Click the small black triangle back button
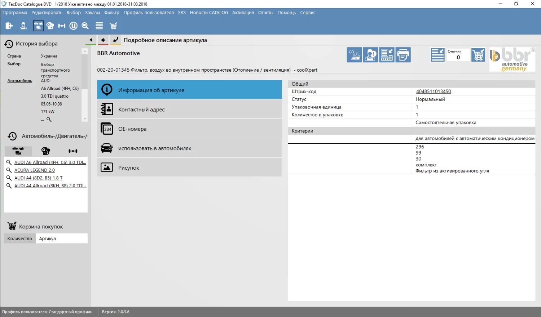541x317 pixels. point(91,40)
